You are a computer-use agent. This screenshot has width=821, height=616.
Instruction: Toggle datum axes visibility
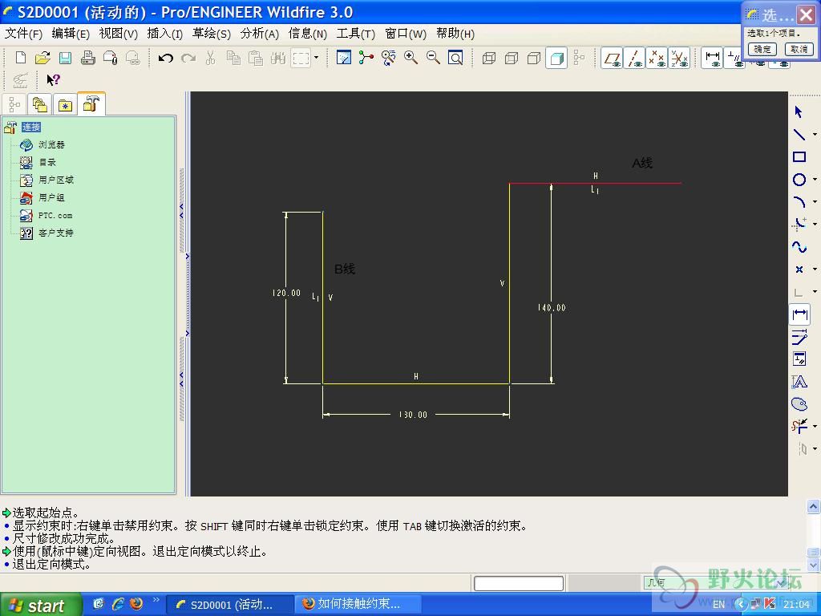point(634,58)
